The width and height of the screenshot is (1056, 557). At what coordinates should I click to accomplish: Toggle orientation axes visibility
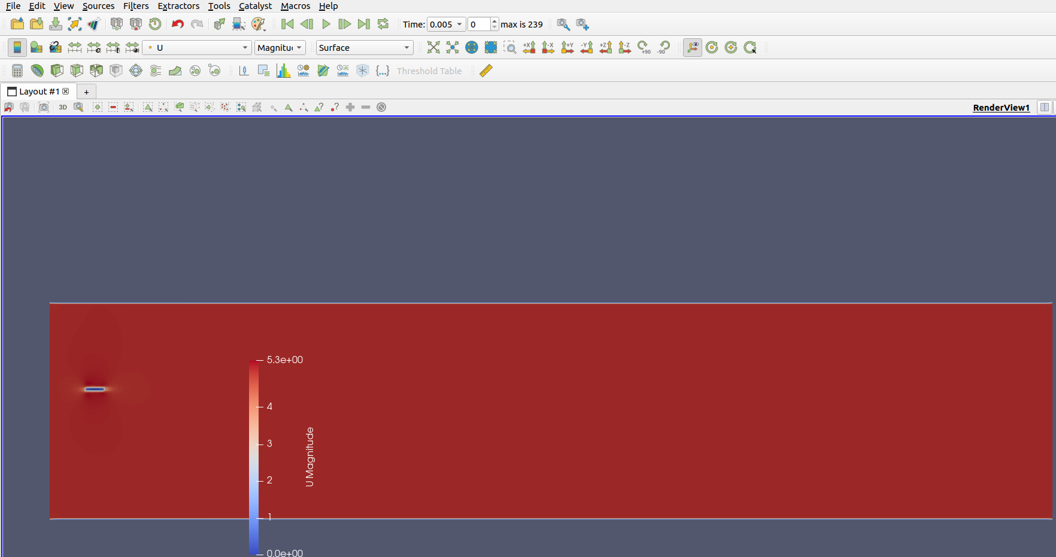coord(692,48)
